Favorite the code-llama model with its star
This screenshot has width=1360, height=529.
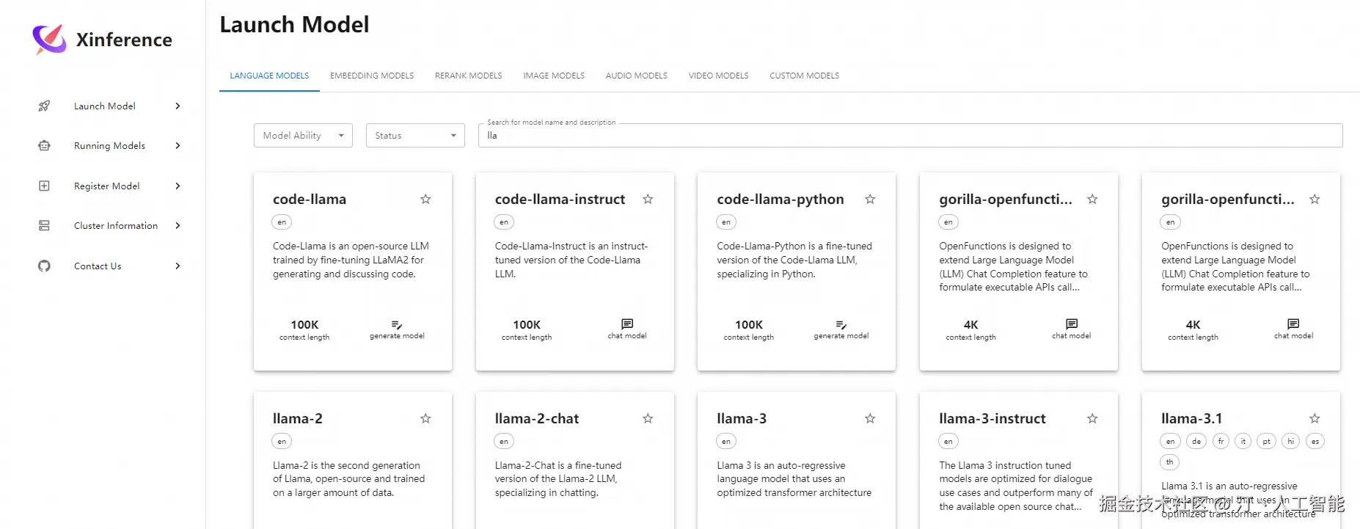[425, 199]
